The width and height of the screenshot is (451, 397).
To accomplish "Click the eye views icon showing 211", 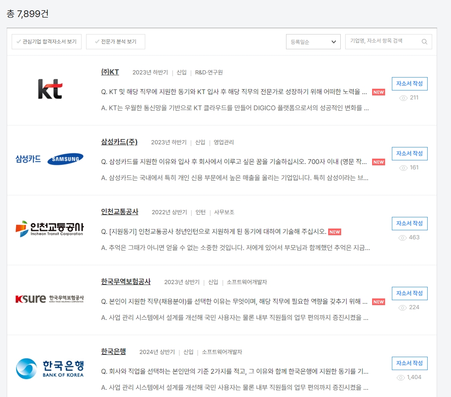I will [x=403, y=98].
